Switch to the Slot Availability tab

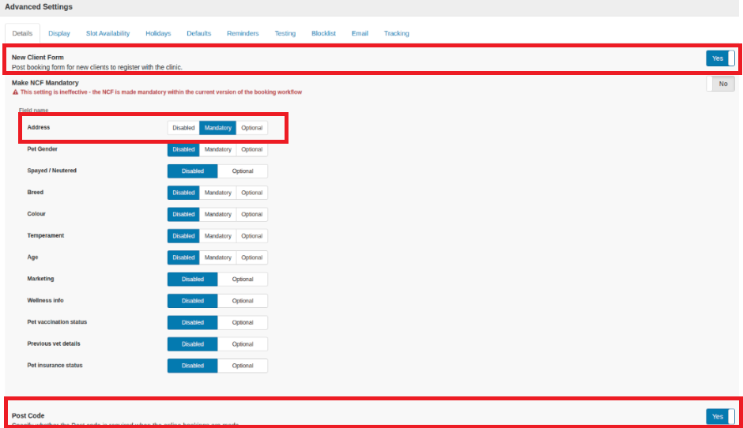pos(107,34)
